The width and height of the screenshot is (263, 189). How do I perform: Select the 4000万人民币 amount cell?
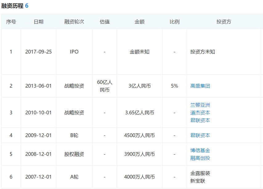[x=140, y=177]
